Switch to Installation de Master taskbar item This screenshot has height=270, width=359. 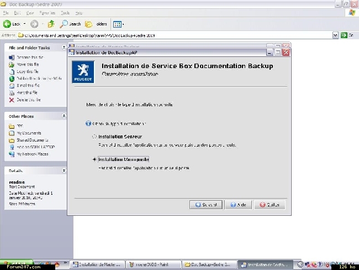tap(98, 264)
